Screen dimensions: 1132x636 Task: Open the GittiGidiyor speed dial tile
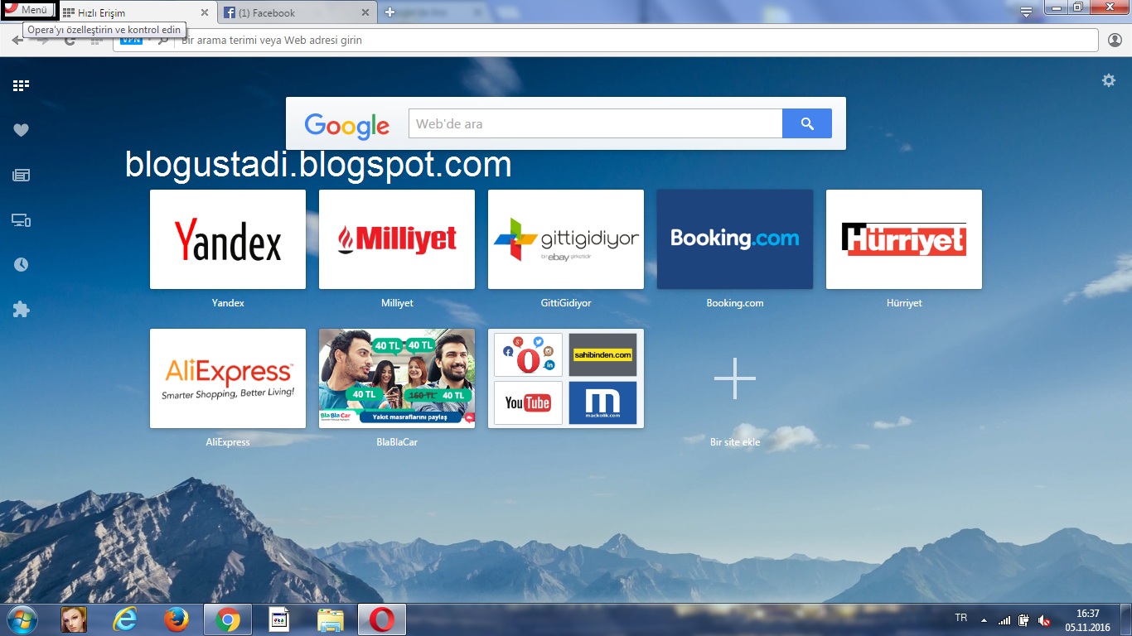[x=566, y=239]
